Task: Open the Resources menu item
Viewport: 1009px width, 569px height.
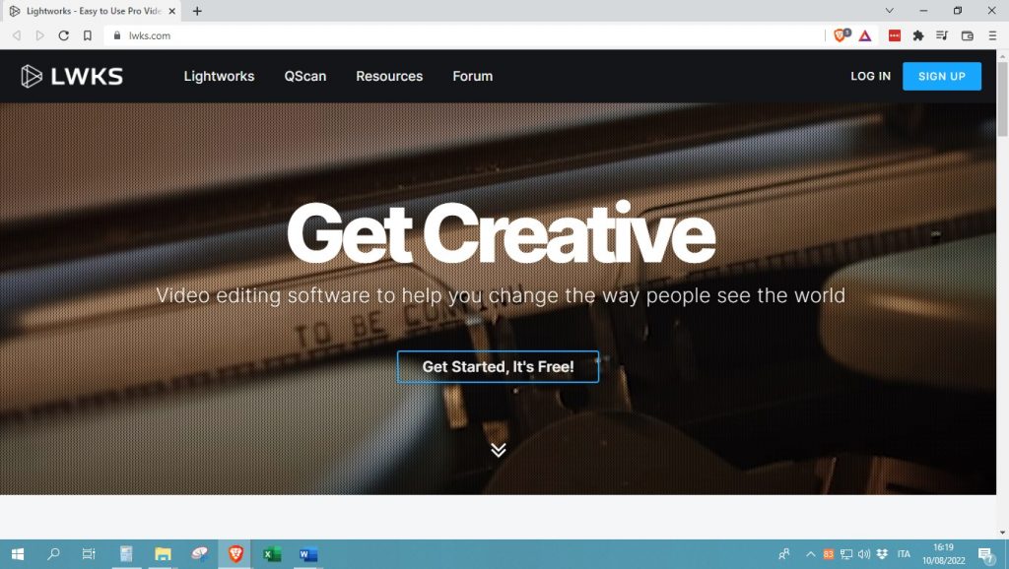Action: point(389,76)
